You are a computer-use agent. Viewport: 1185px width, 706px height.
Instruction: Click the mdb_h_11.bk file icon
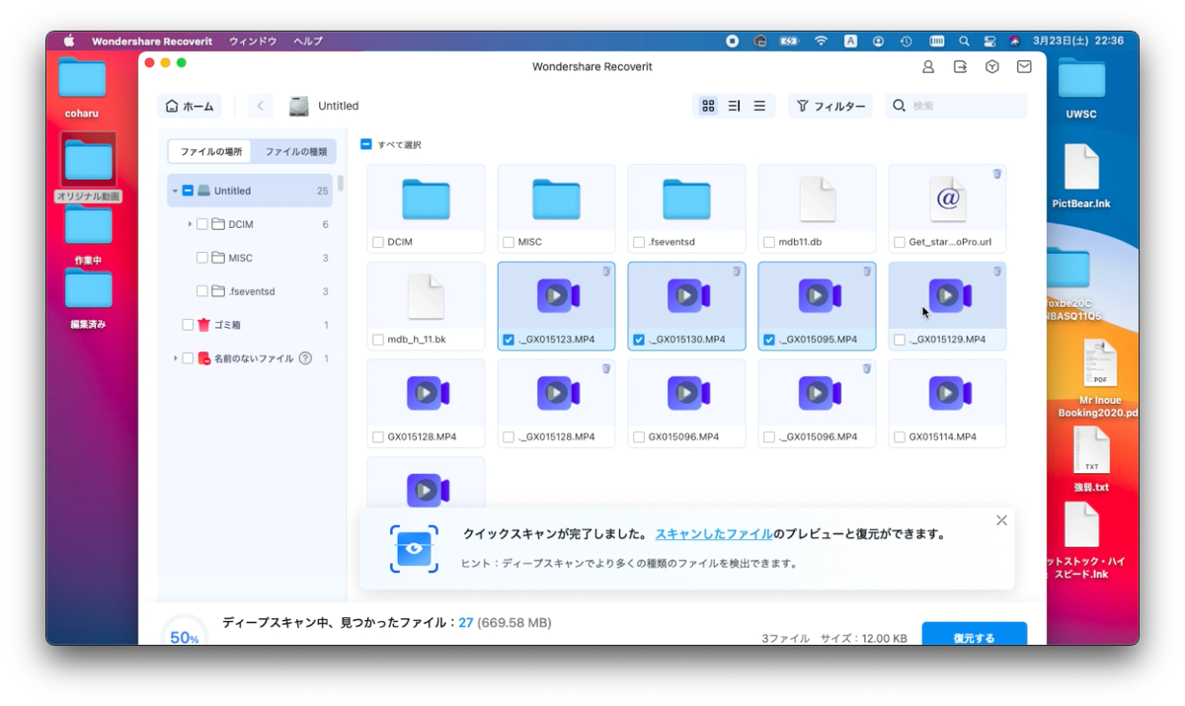pyautogui.click(x=426, y=296)
